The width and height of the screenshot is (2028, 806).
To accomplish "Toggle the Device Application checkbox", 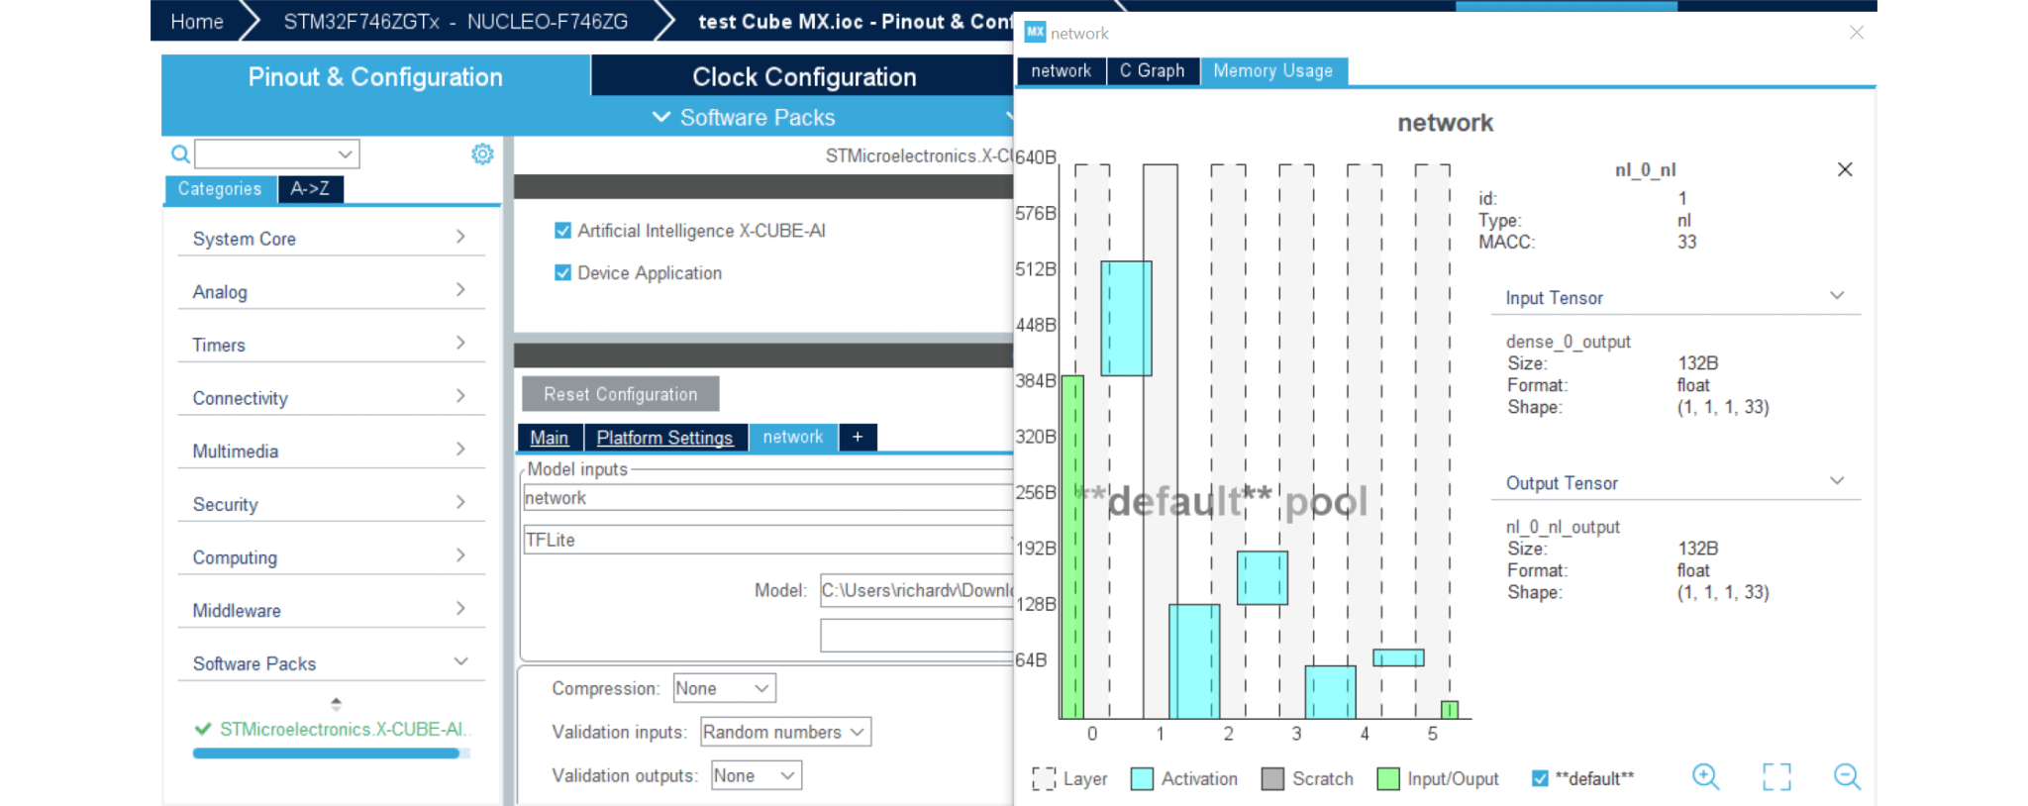I will click(562, 273).
